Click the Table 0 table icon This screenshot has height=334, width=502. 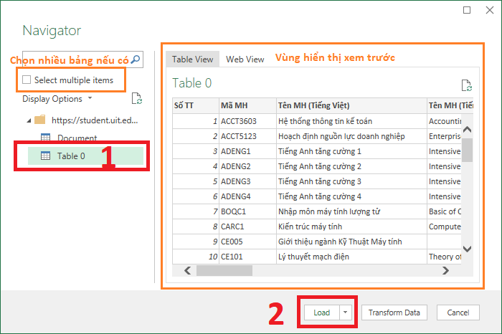click(45, 156)
